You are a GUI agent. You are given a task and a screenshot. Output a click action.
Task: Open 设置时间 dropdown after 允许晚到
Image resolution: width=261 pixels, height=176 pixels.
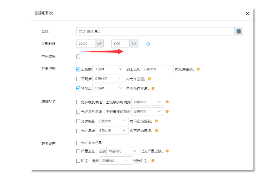pos(113,121)
